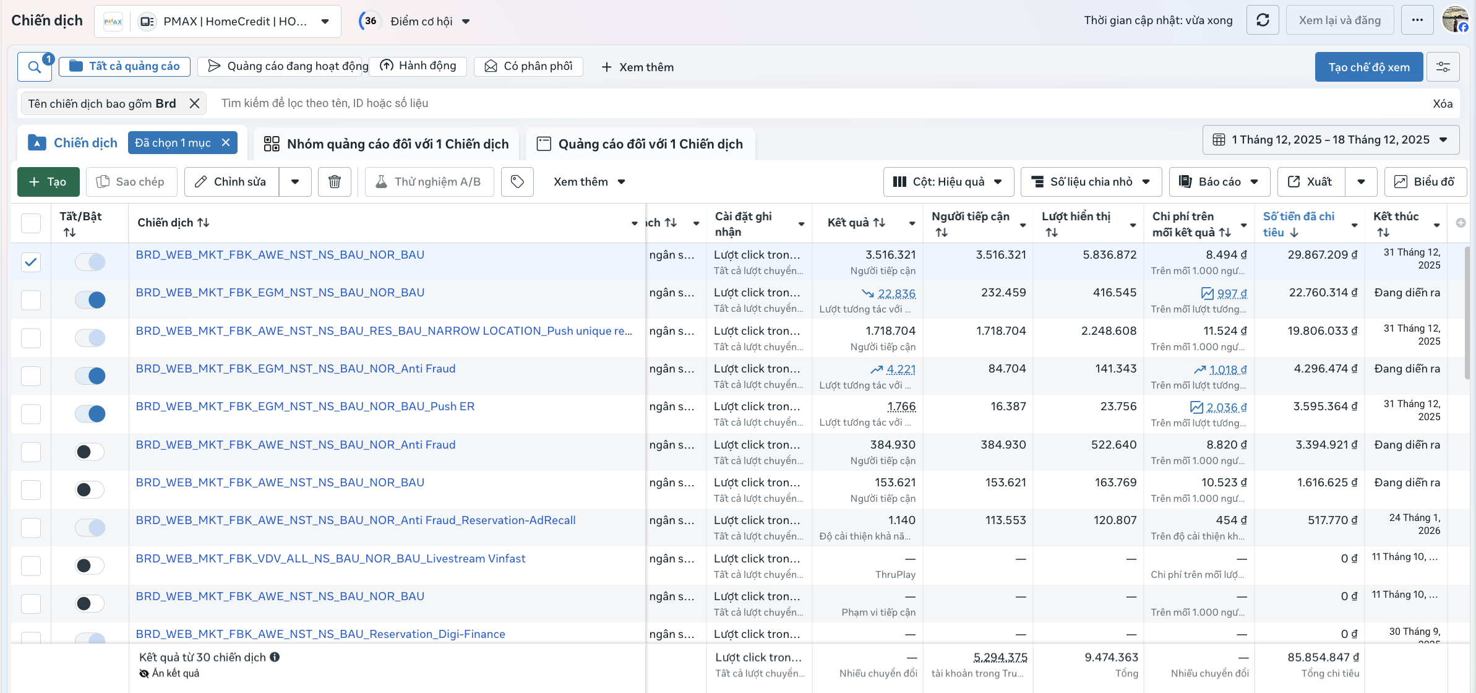
Task: Toggle off the EGM_NOR_BAU campaign switch
Action: click(90, 300)
